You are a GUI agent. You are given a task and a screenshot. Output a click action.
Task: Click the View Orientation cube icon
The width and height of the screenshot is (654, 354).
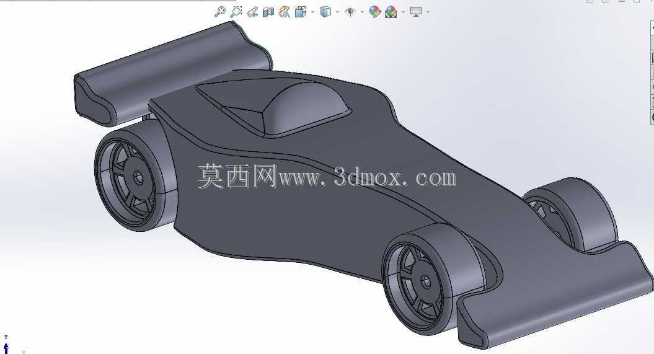300,12
